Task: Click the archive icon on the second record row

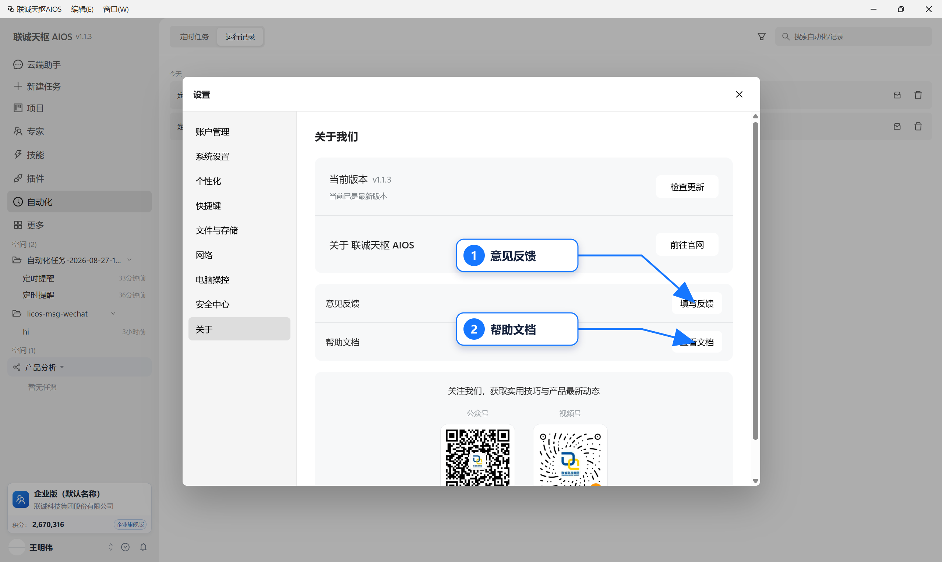Action: [x=897, y=127]
